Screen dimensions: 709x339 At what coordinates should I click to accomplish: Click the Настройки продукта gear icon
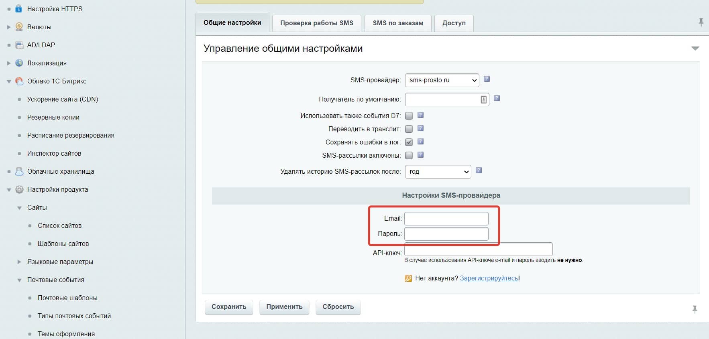tap(19, 189)
